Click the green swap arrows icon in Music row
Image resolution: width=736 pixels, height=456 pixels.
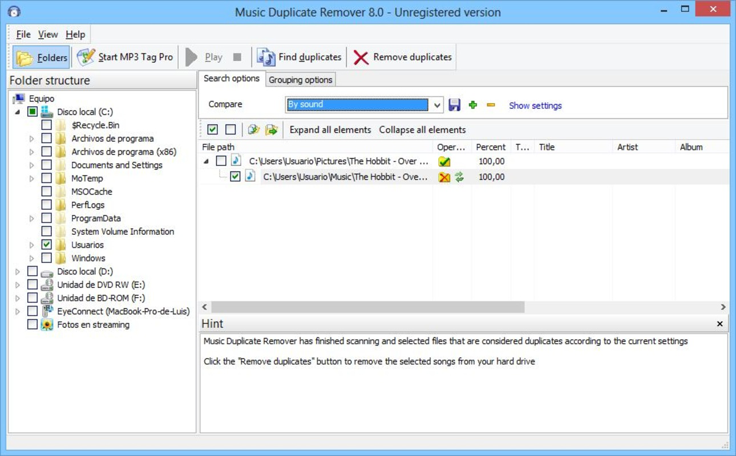point(459,177)
